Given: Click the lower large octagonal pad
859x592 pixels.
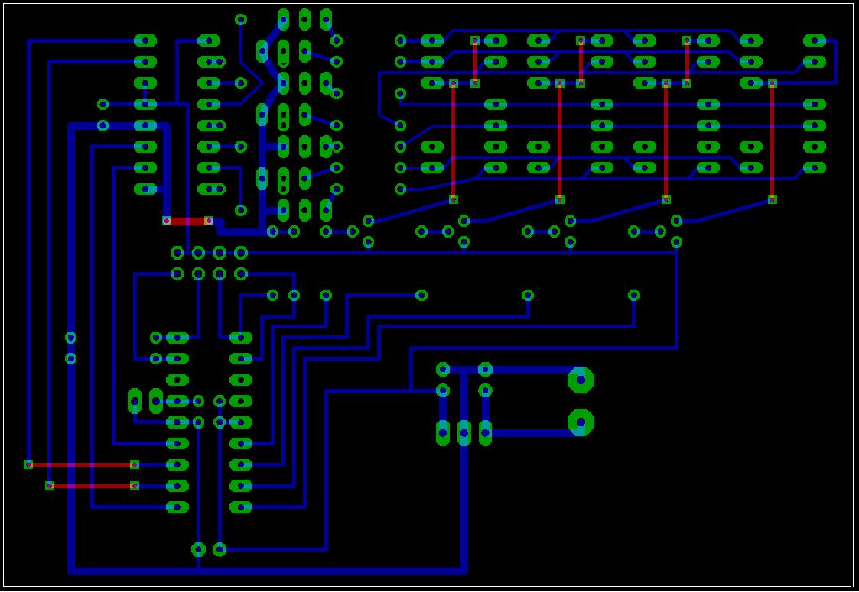Looking at the screenshot, I should pyautogui.click(x=581, y=422).
